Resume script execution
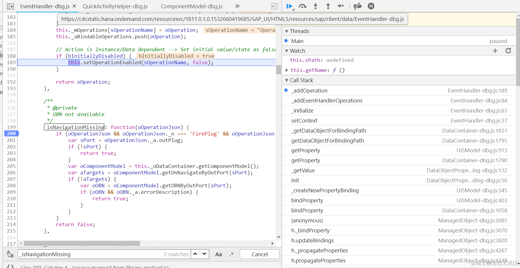This screenshot has width=520, height=268. click(x=290, y=6)
